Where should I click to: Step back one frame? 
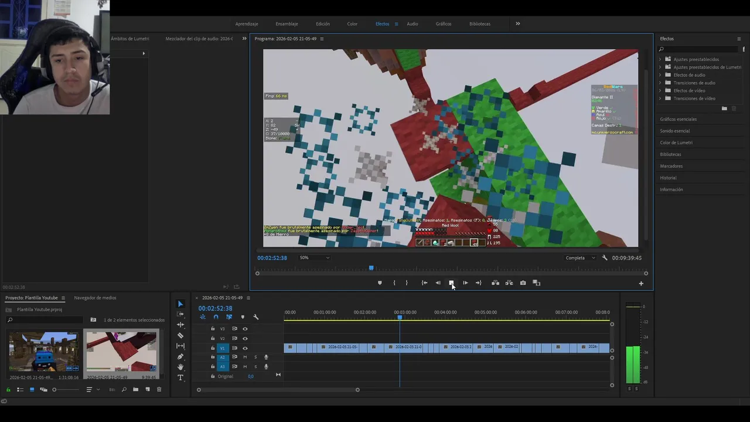[438, 283]
